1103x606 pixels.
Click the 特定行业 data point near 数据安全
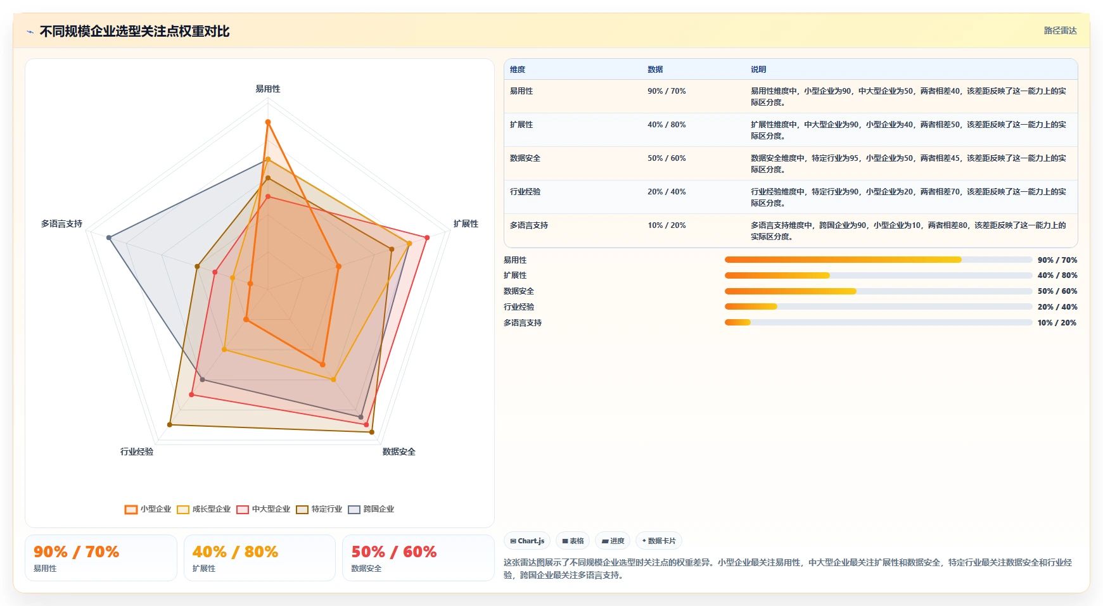point(372,432)
